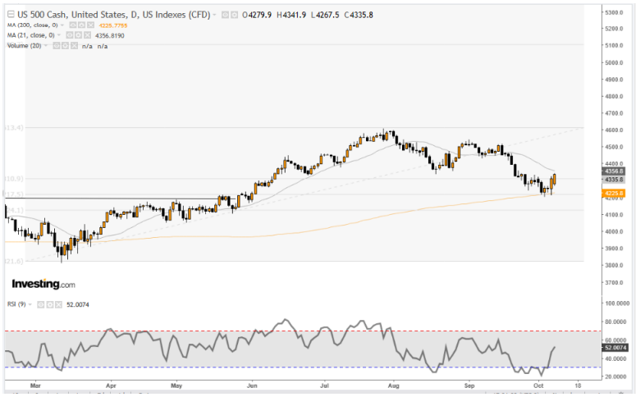Remove the MA (21, close, 0) indicator
The width and height of the screenshot is (636, 397).
click(x=85, y=35)
